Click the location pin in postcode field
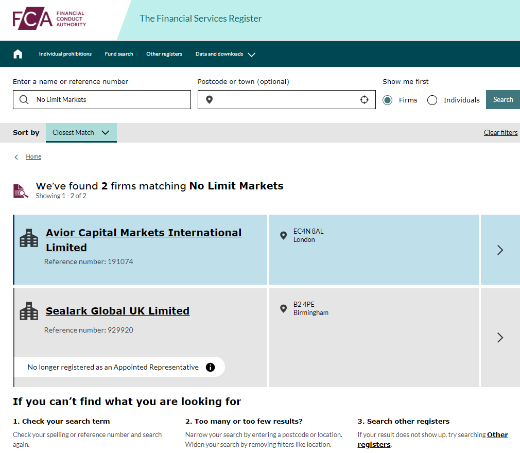 point(209,100)
